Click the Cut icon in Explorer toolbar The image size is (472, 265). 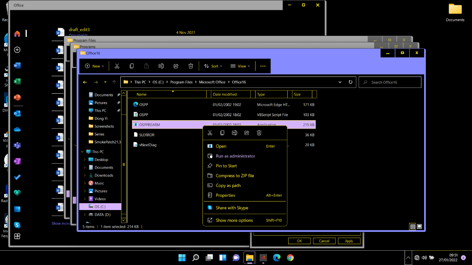(x=117, y=66)
